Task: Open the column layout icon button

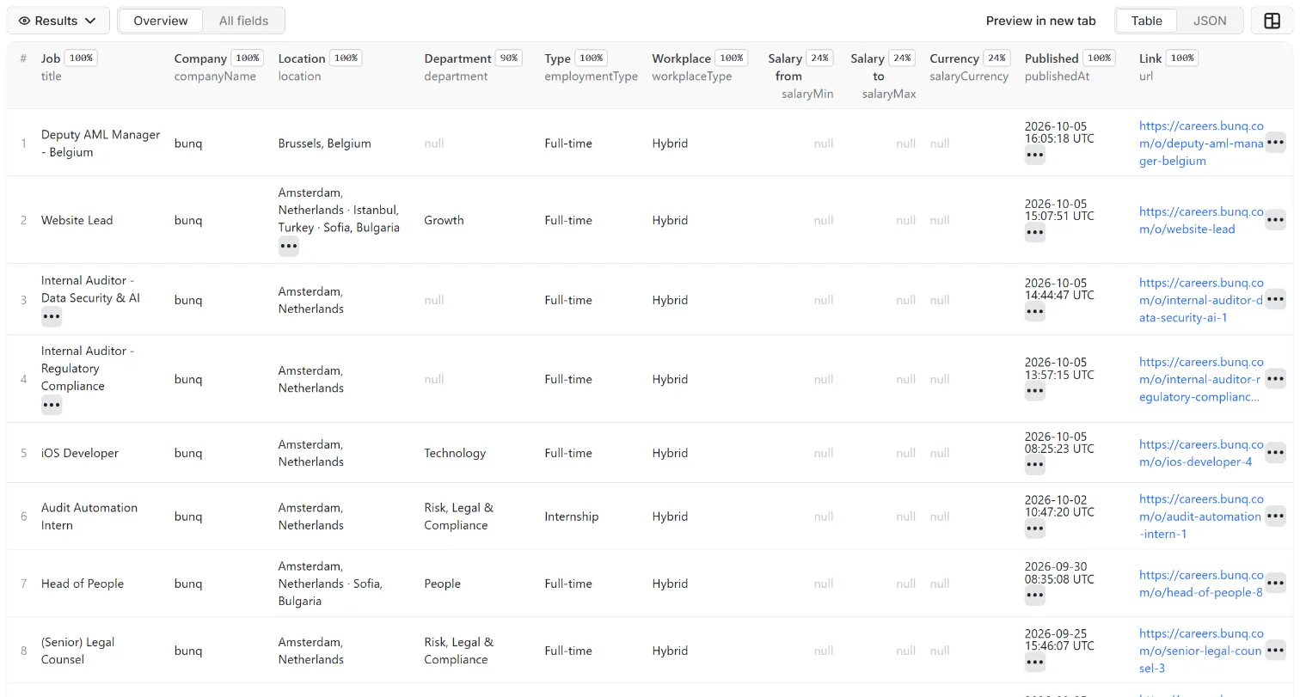Action: tap(1272, 21)
